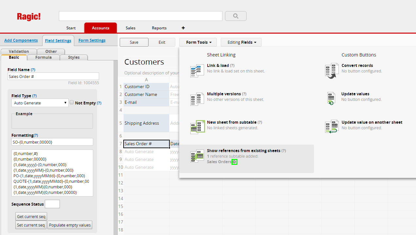Screen dimensions: 416x235
Task: Select the Formula sub-tab
Action: pyautogui.click(x=43, y=57)
